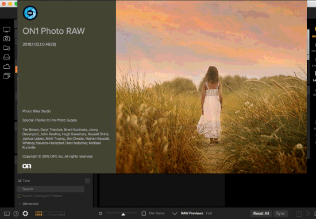
Task: Click the splash photo of girl in field
Action: pyautogui.click(x=211, y=87)
